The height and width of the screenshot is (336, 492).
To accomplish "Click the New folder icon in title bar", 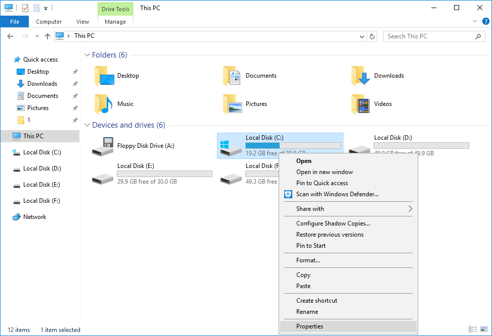I will (x=37, y=8).
